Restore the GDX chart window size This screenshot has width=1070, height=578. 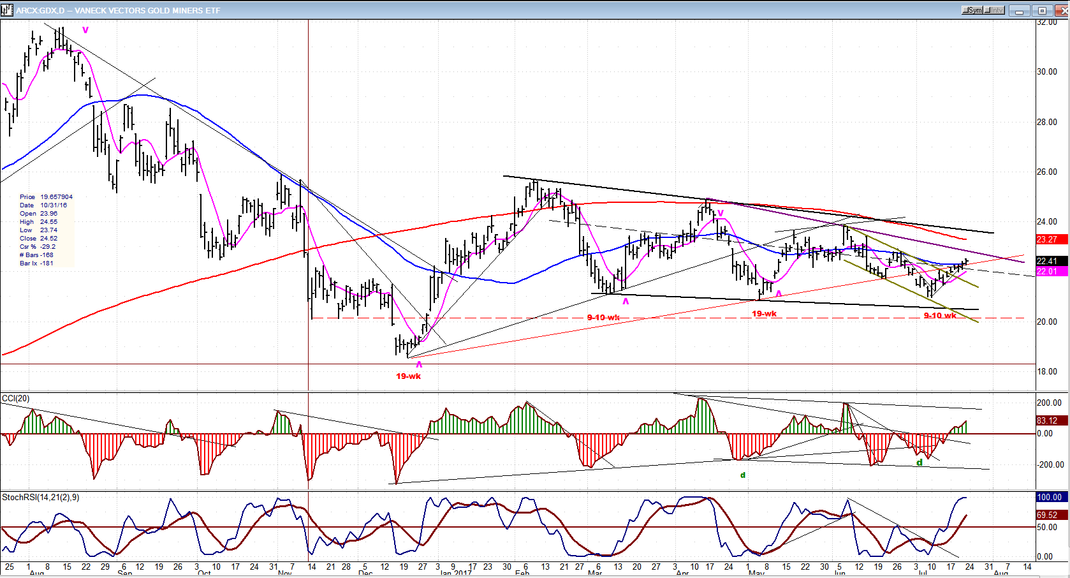(x=1042, y=10)
